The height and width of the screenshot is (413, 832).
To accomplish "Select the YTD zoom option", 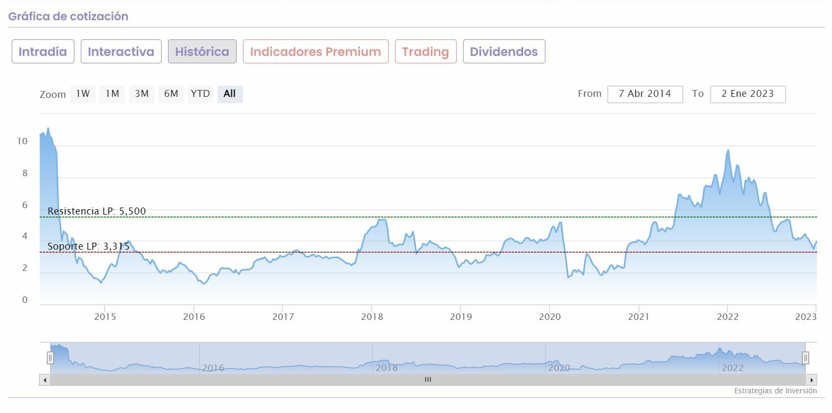I will tap(200, 94).
